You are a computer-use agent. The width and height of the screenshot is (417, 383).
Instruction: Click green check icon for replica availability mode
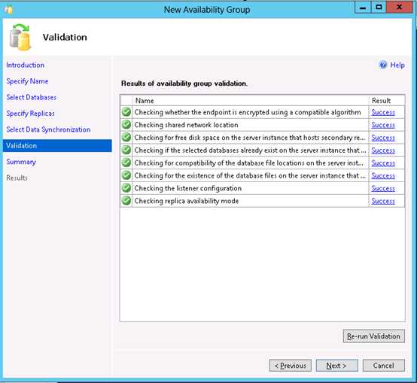click(126, 201)
